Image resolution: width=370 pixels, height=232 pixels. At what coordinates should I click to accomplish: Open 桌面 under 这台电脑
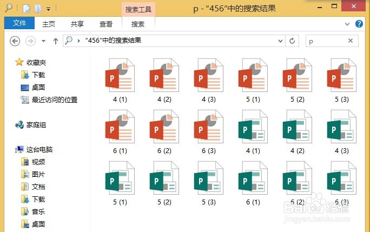[33, 224]
